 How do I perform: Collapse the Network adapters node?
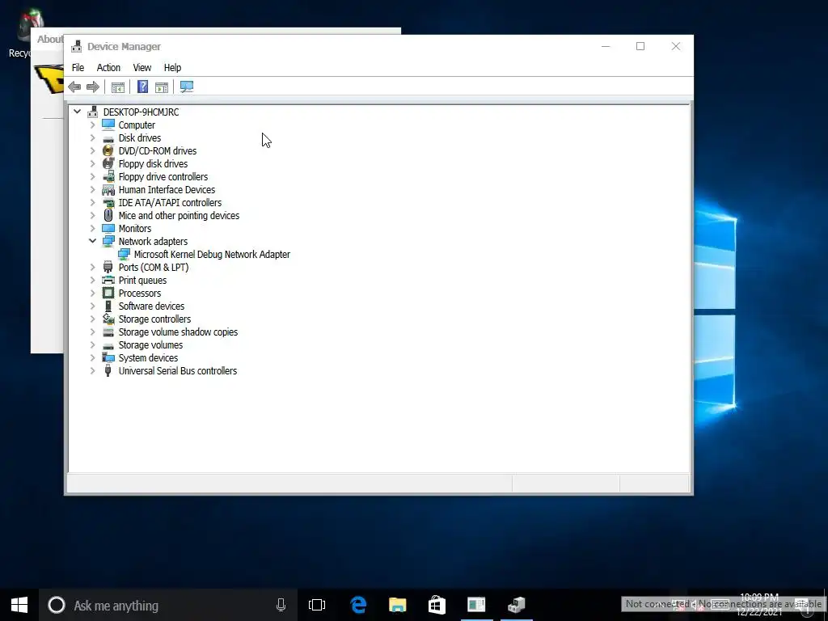(x=92, y=241)
